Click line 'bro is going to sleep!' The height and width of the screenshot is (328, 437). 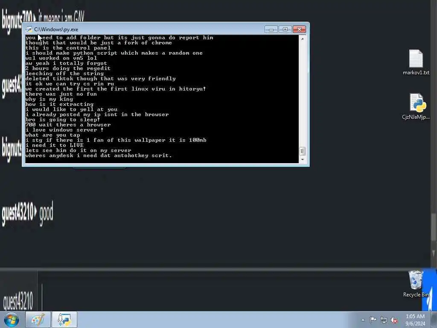click(x=63, y=120)
